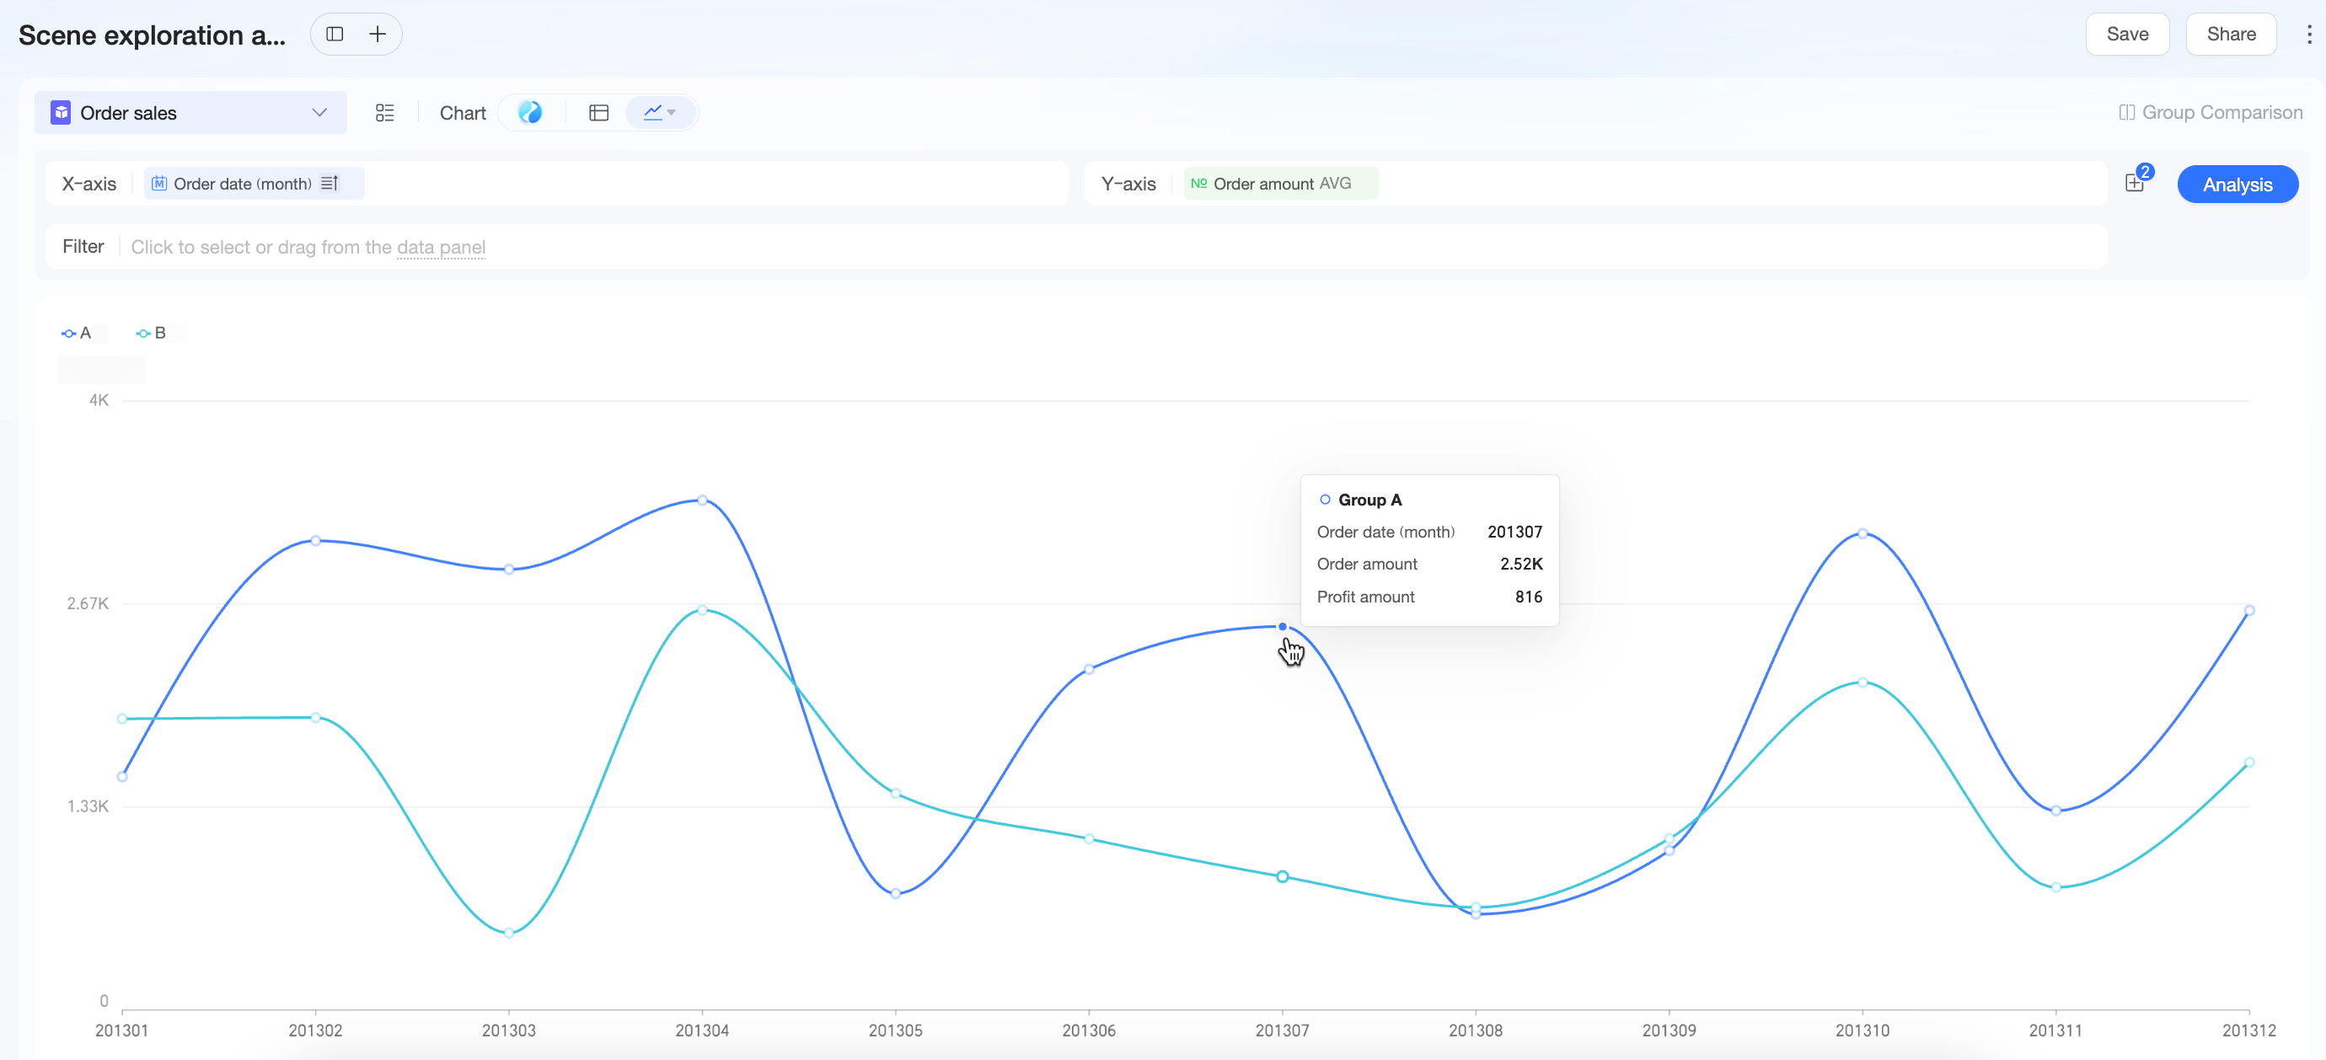Click the Filter field selection input
2326x1060 pixels.
pos(1111,247)
